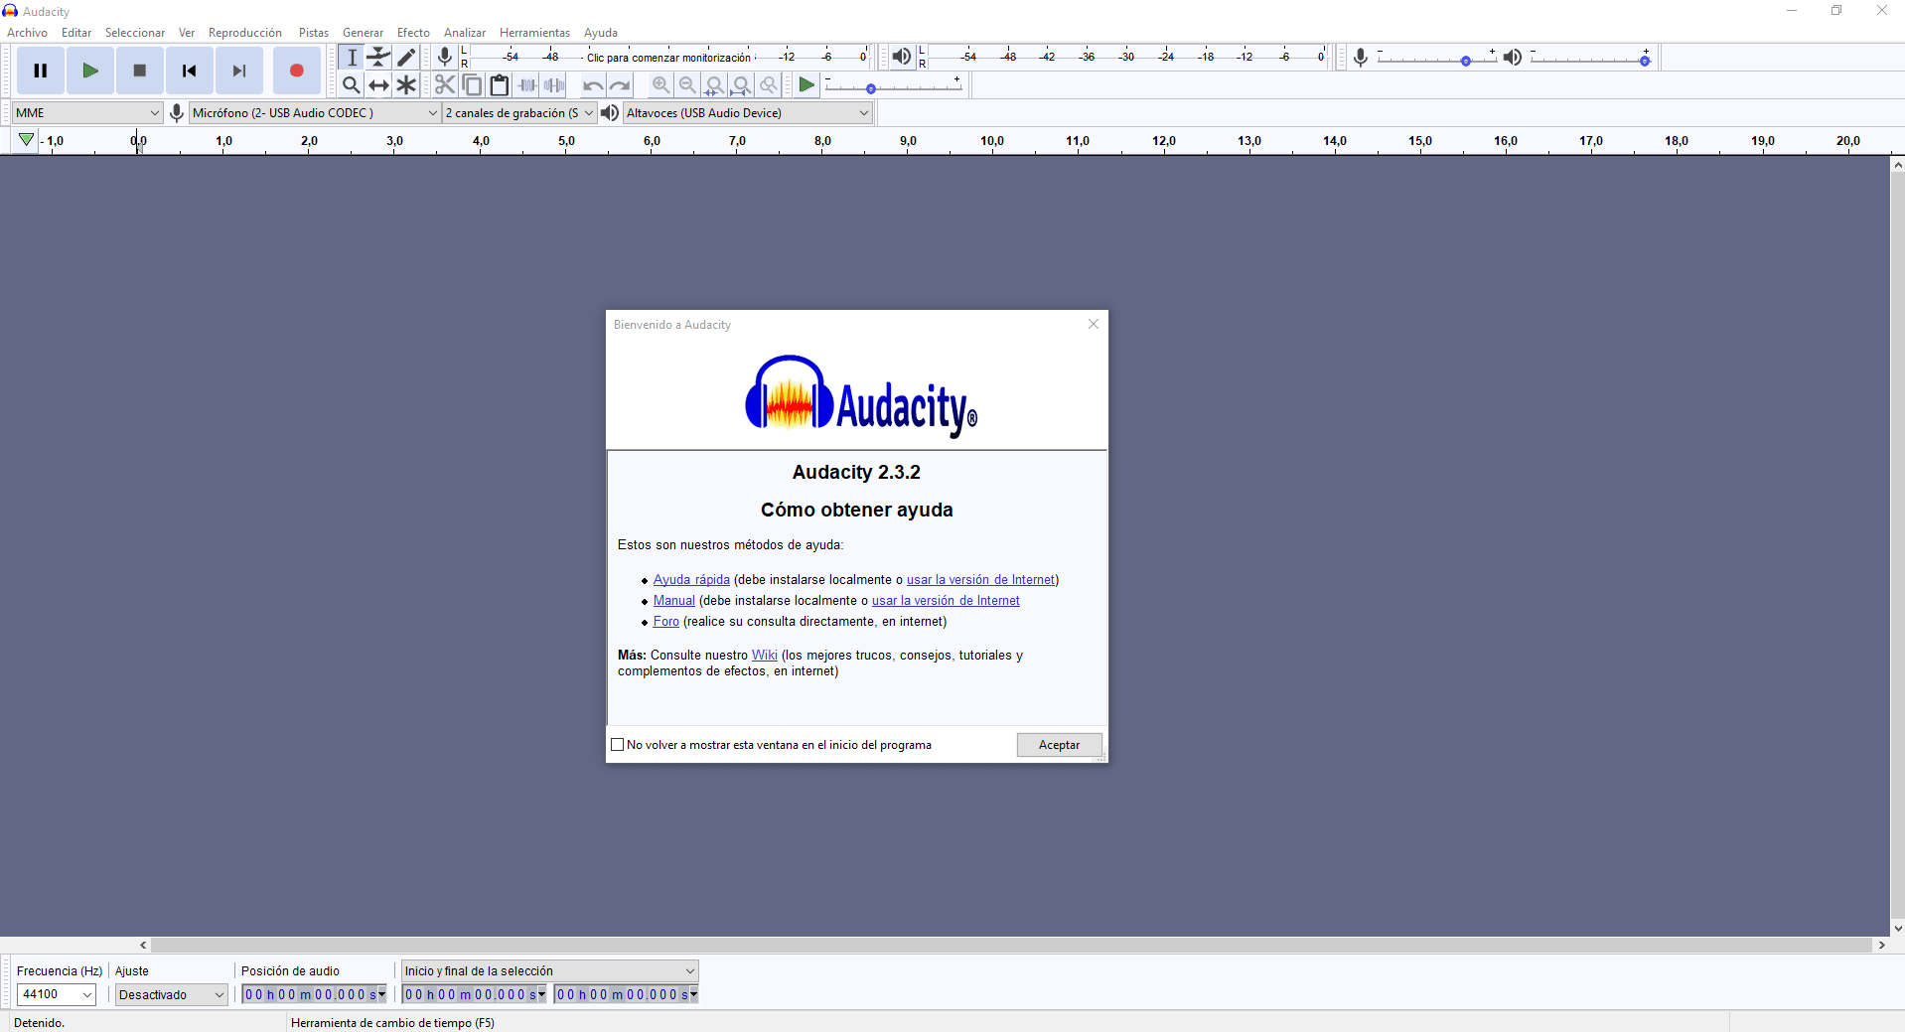Image resolution: width=1905 pixels, height=1032 pixels.
Task: Select the Draw (pencil) tool
Action: coord(407,58)
